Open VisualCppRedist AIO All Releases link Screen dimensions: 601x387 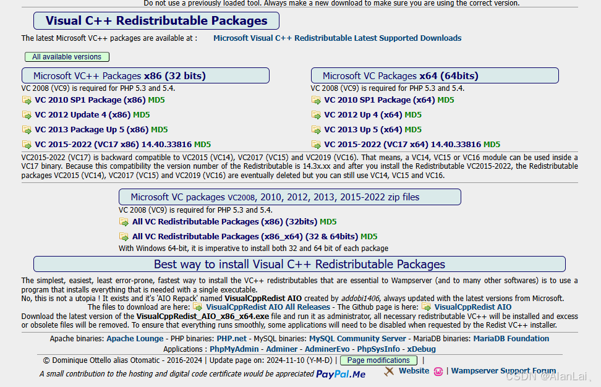tap(268, 307)
